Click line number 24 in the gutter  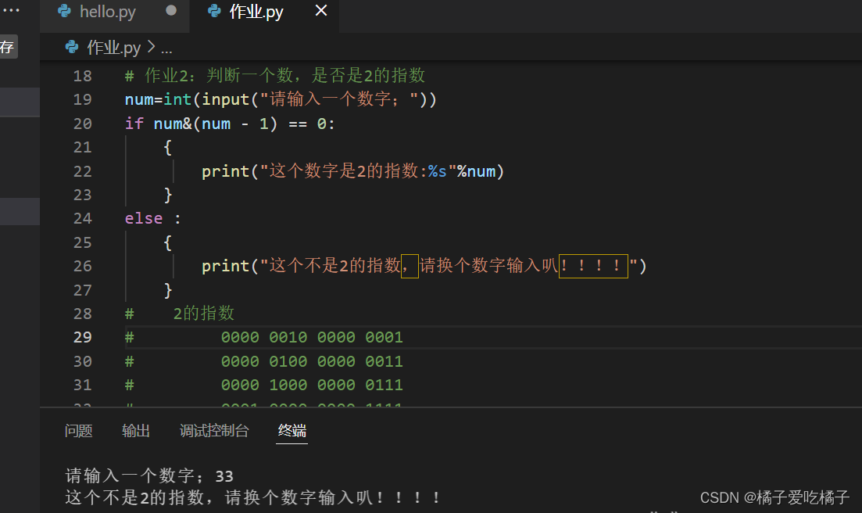[83, 219]
